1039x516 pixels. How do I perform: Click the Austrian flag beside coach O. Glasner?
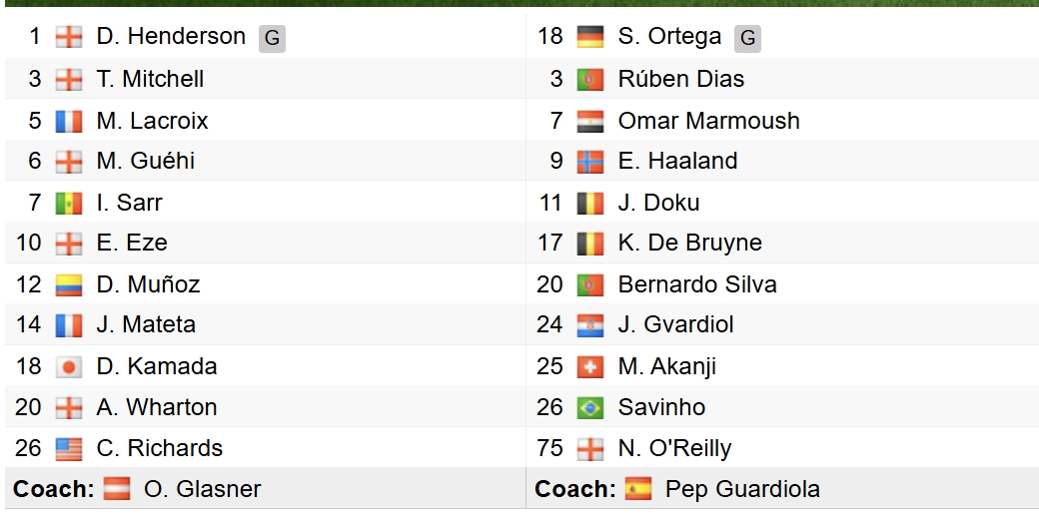pyautogui.click(x=117, y=489)
